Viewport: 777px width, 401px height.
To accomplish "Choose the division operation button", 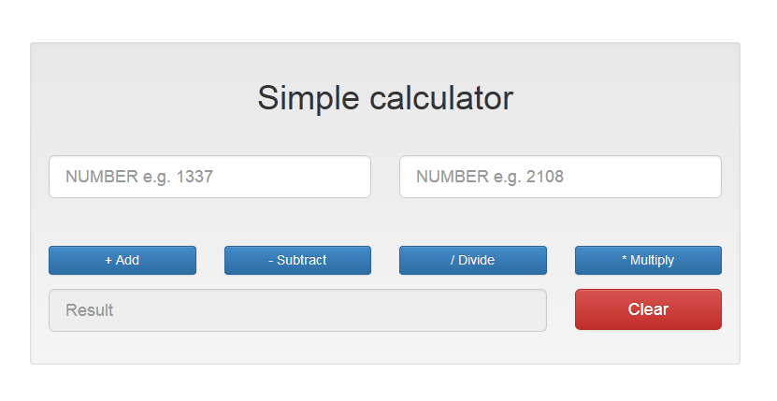I will point(472,260).
